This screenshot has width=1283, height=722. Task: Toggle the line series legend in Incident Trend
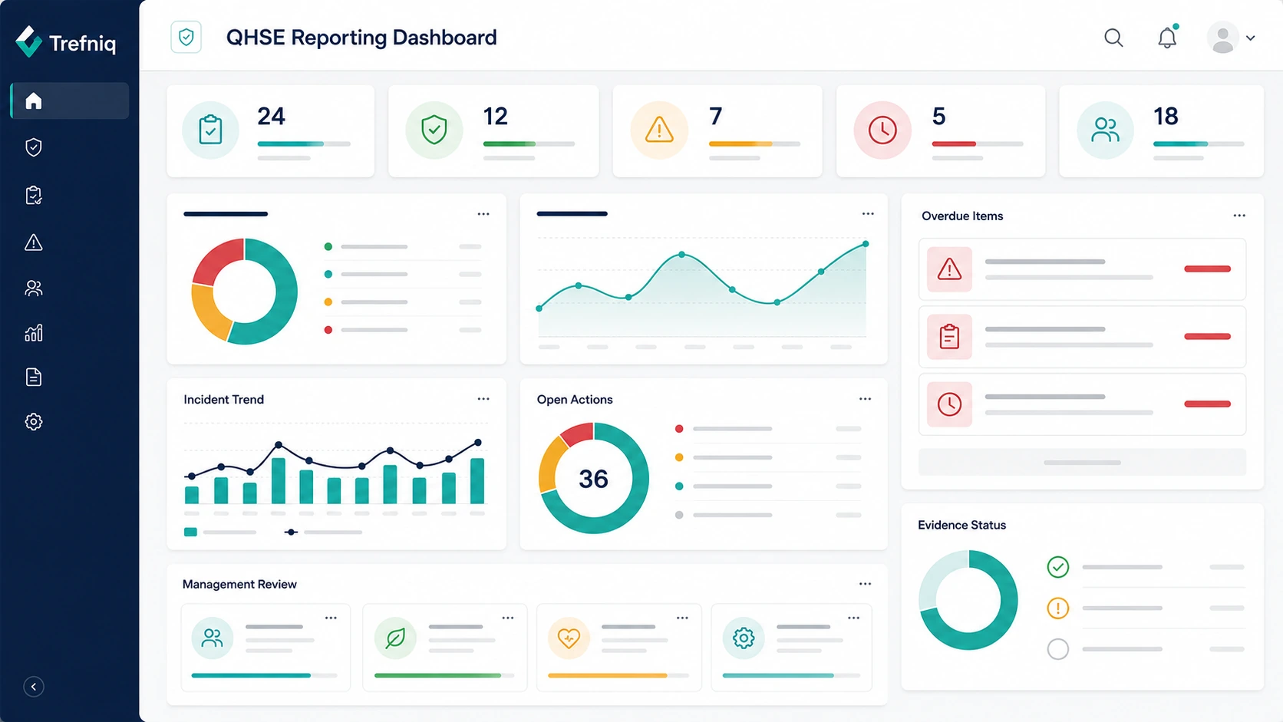click(323, 532)
